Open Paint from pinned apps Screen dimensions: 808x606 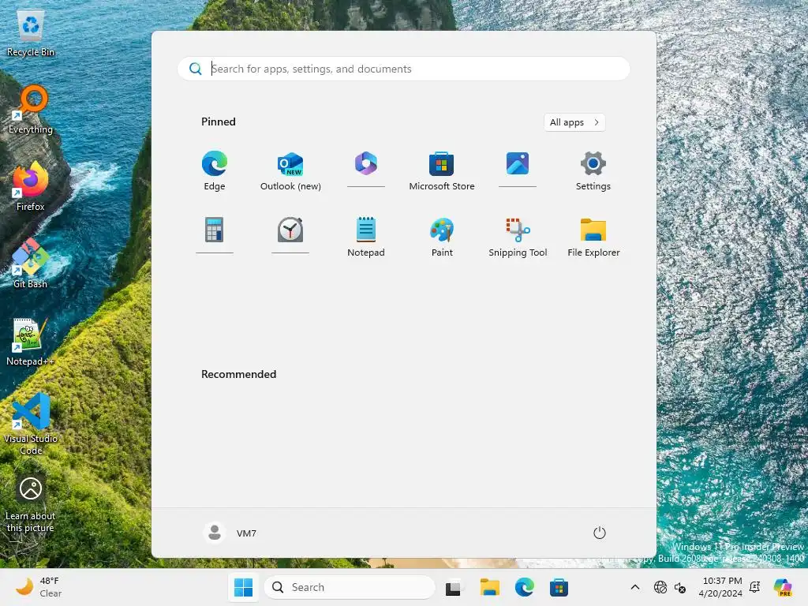[x=442, y=237]
